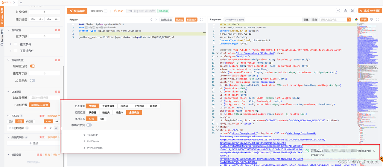Image resolution: width=383 pixels, height=167 pixels.
Task: Tick the force HTTPS checkbox
Action: pos(106,11)
